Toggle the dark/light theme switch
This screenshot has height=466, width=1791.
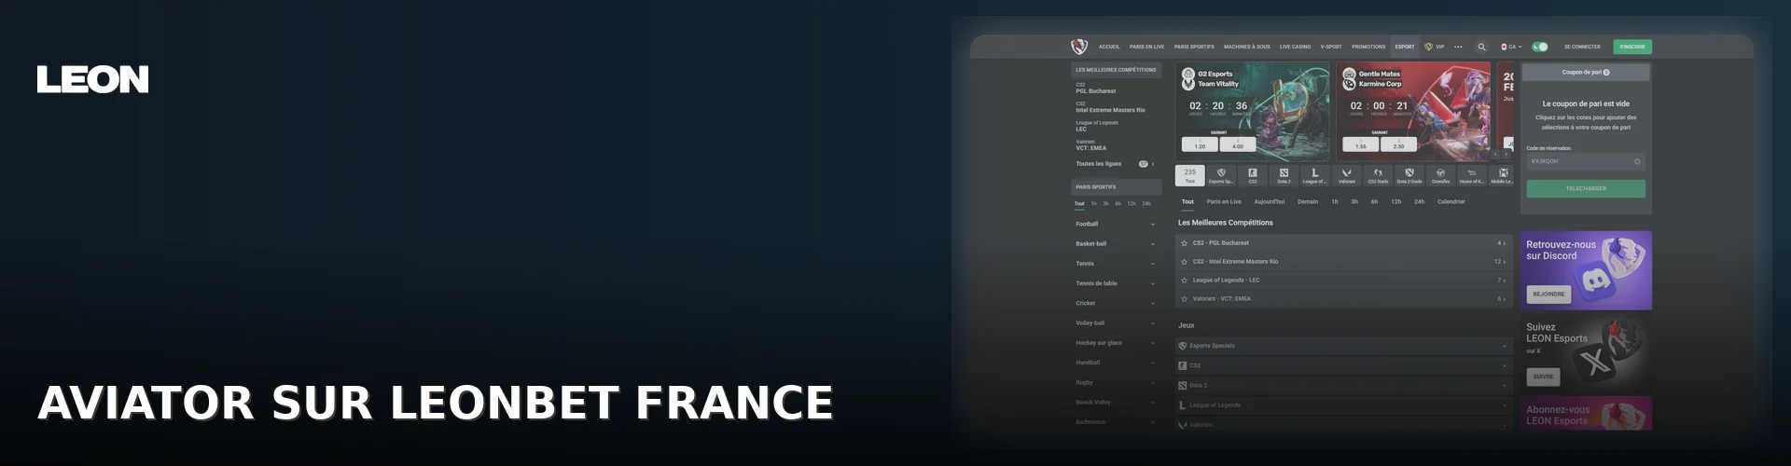1540,47
